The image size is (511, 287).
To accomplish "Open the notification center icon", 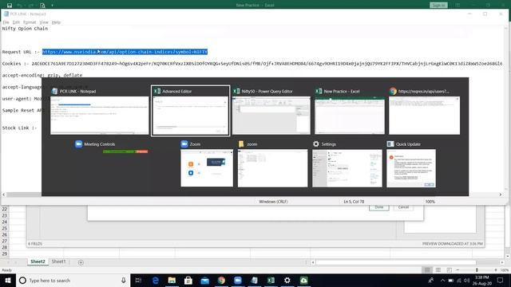I will [x=500, y=280].
